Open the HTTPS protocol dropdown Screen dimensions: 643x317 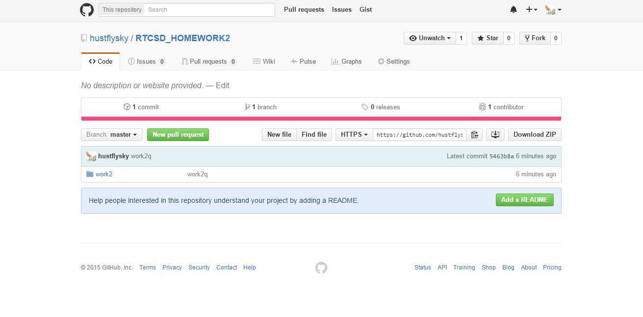click(354, 135)
